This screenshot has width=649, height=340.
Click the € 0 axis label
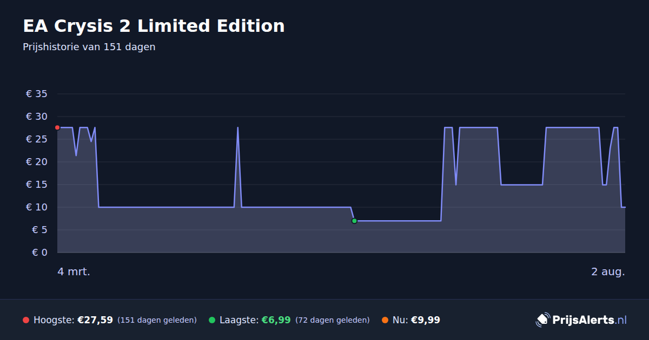[39, 253]
